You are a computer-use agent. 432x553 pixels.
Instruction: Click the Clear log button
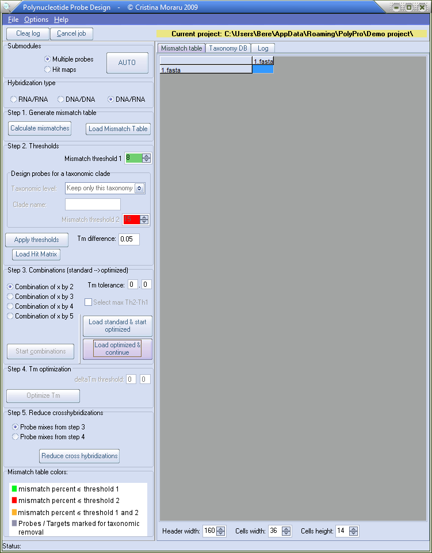tap(28, 33)
